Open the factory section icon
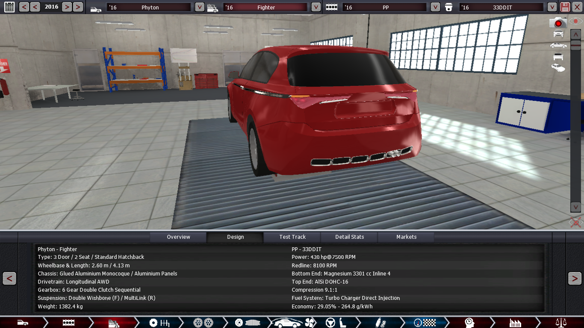Image resolution: width=584 pixels, height=328 pixels. pos(515,322)
